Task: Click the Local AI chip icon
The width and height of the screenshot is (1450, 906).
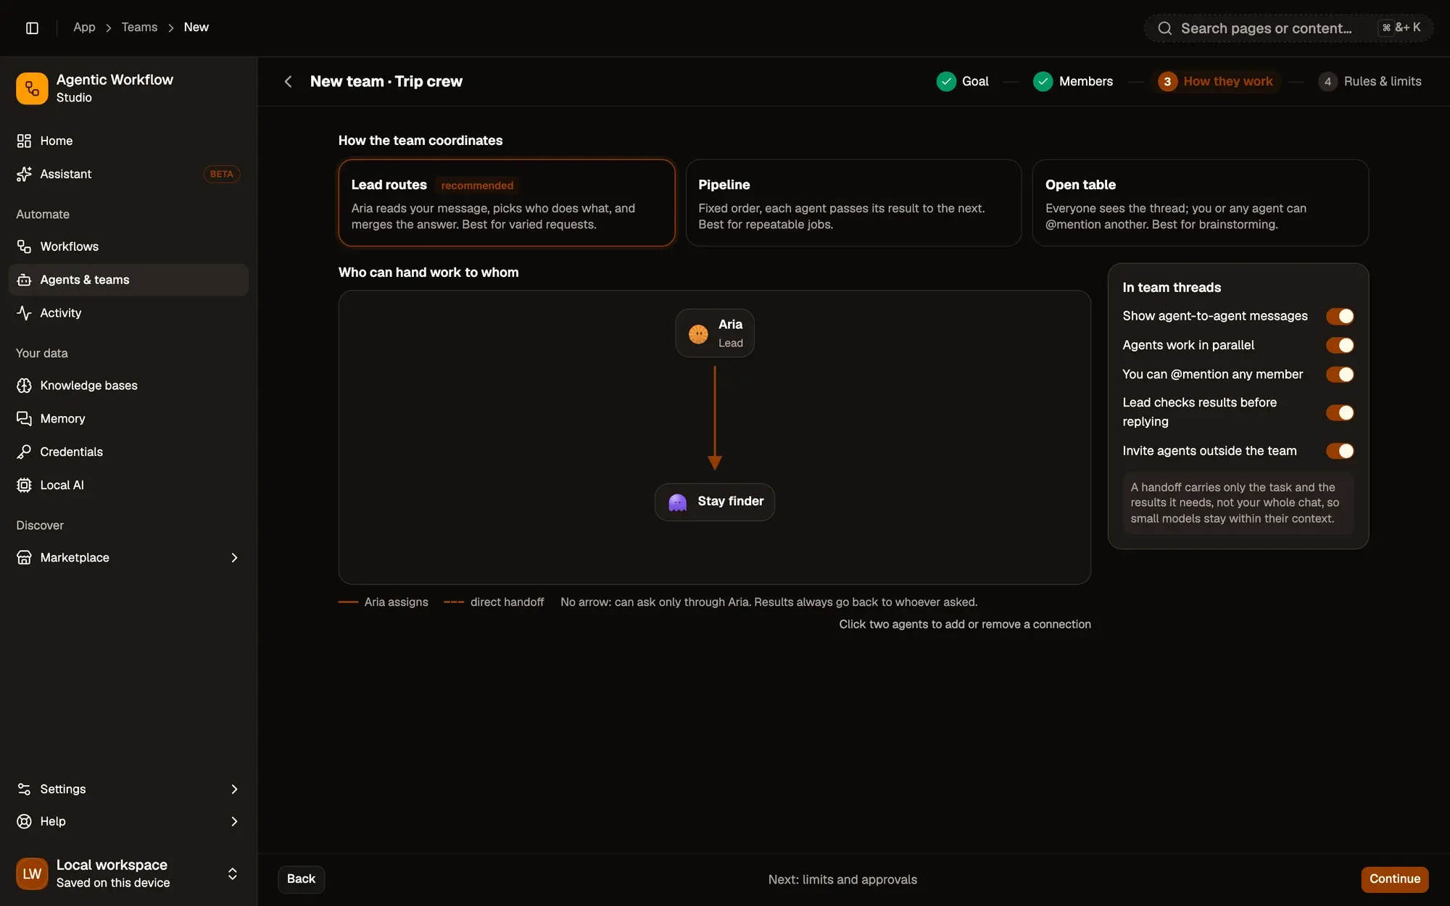Action: tap(24, 486)
